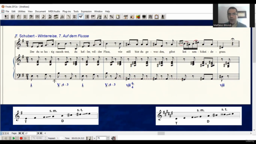This screenshot has height=144, width=256.
Task: Click the measure counter stepper
Action: [x=45, y=138]
